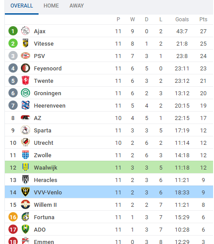Open the Heracles team name link
This screenshot has height=244, width=214.
point(46,180)
